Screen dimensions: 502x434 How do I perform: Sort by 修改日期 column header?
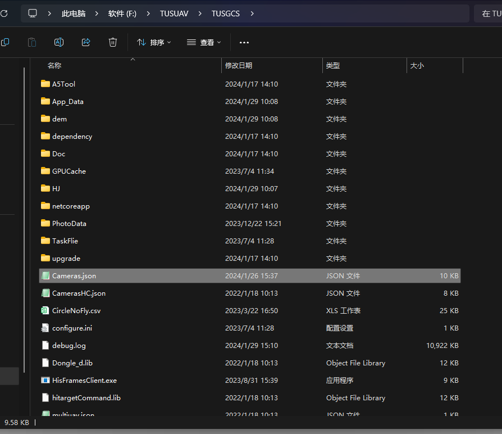tap(239, 65)
